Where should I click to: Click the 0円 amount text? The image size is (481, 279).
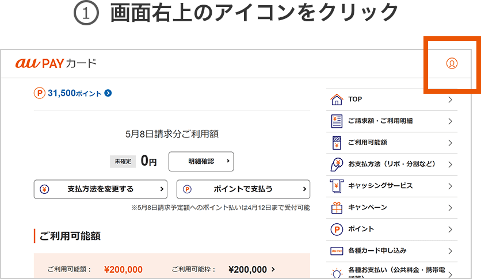click(148, 160)
